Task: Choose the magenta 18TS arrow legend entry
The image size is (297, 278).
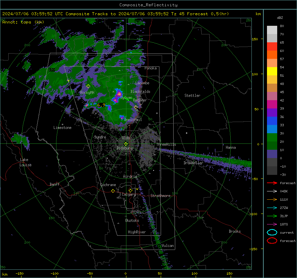Action: coord(272,224)
